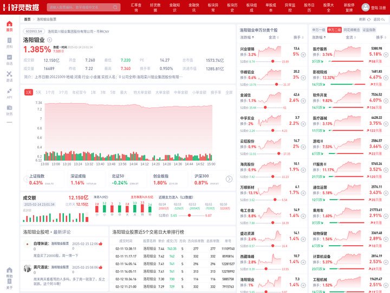Show next index cards with right arrow
The height and width of the screenshot is (293, 390).
tap(229, 179)
